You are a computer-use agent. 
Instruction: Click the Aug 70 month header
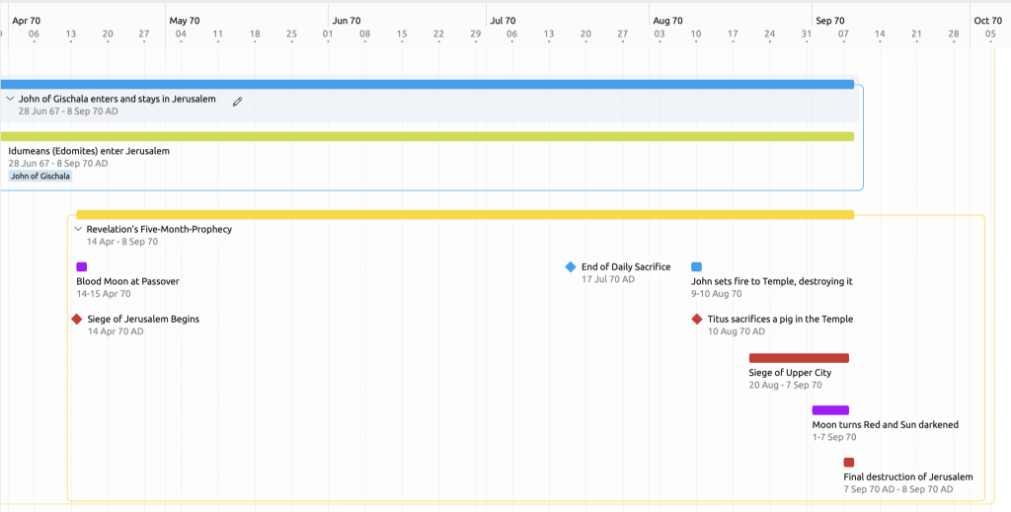[x=667, y=21]
